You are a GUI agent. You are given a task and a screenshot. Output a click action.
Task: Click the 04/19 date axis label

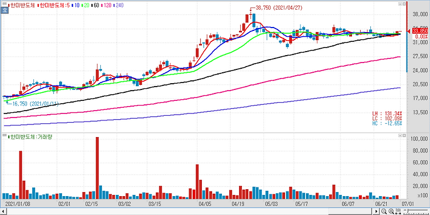tap(238, 204)
